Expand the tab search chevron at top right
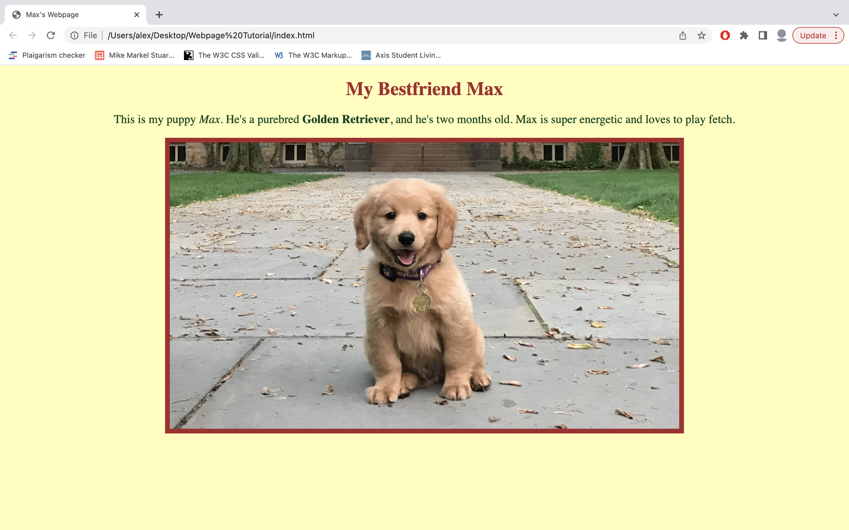 pyautogui.click(x=836, y=14)
